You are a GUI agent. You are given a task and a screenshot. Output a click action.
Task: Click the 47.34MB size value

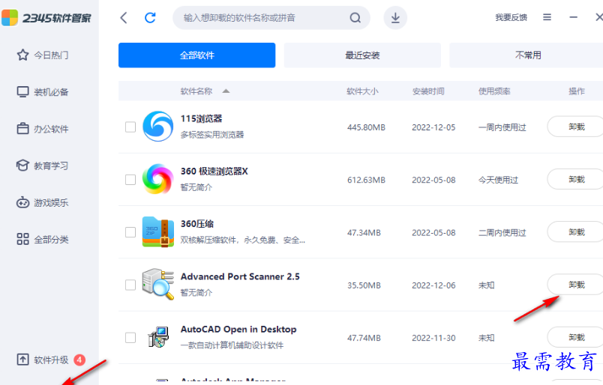tap(364, 232)
